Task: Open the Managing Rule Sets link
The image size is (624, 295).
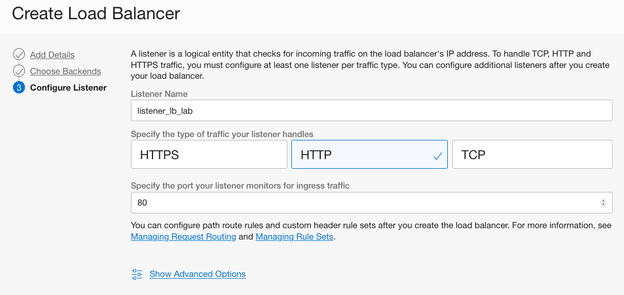Action: pyautogui.click(x=294, y=237)
